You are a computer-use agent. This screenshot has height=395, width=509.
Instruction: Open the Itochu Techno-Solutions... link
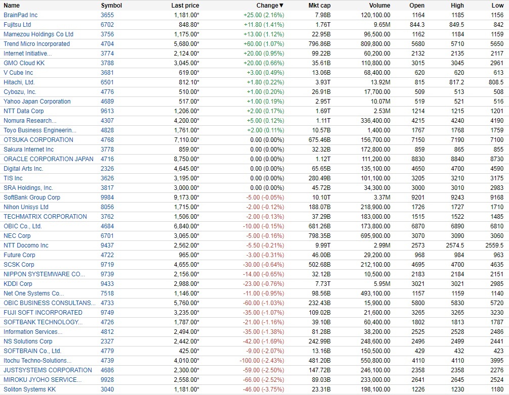(x=37, y=361)
